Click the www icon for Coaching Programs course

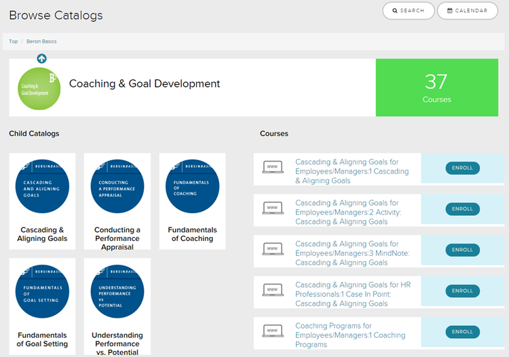(x=272, y=331)
